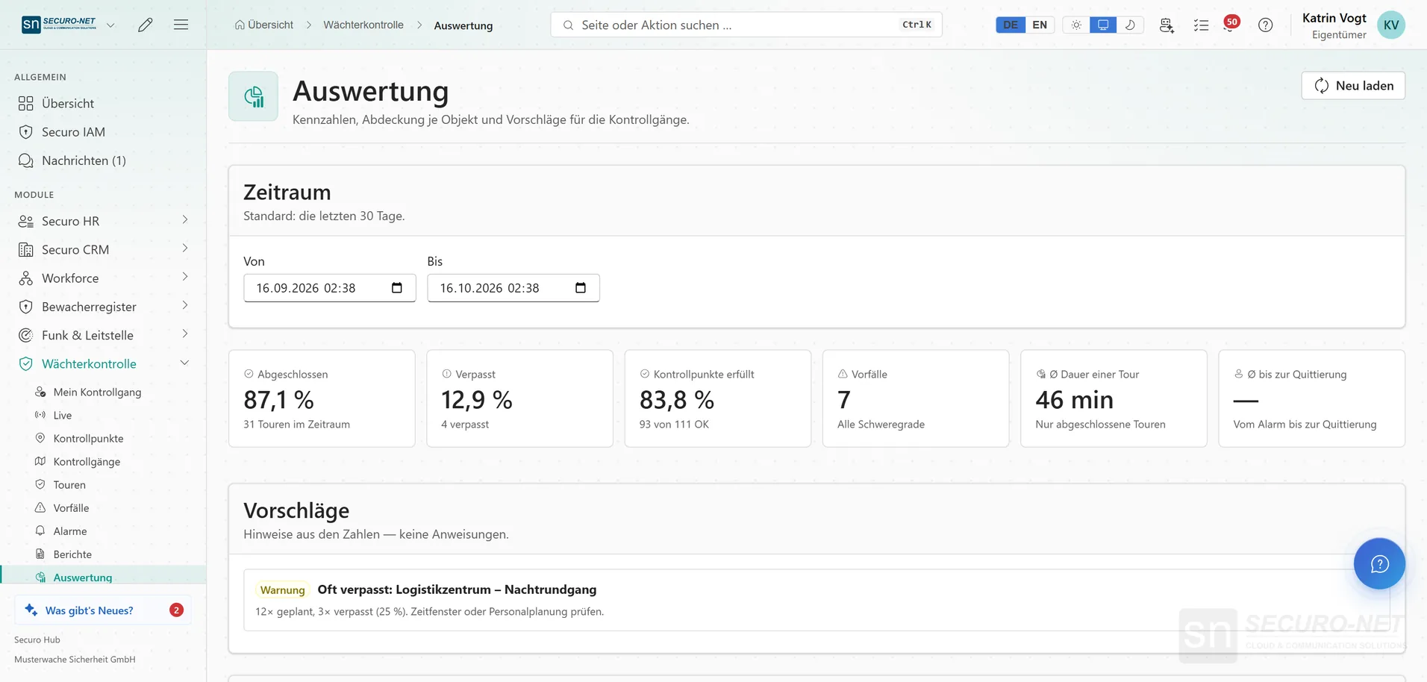
Task: Click the KV user avatar
Action: pyautogui.click(x=1391, y=25)
